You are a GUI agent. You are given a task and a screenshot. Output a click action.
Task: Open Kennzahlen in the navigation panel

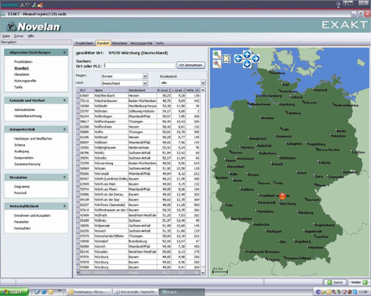click(22, 228)
